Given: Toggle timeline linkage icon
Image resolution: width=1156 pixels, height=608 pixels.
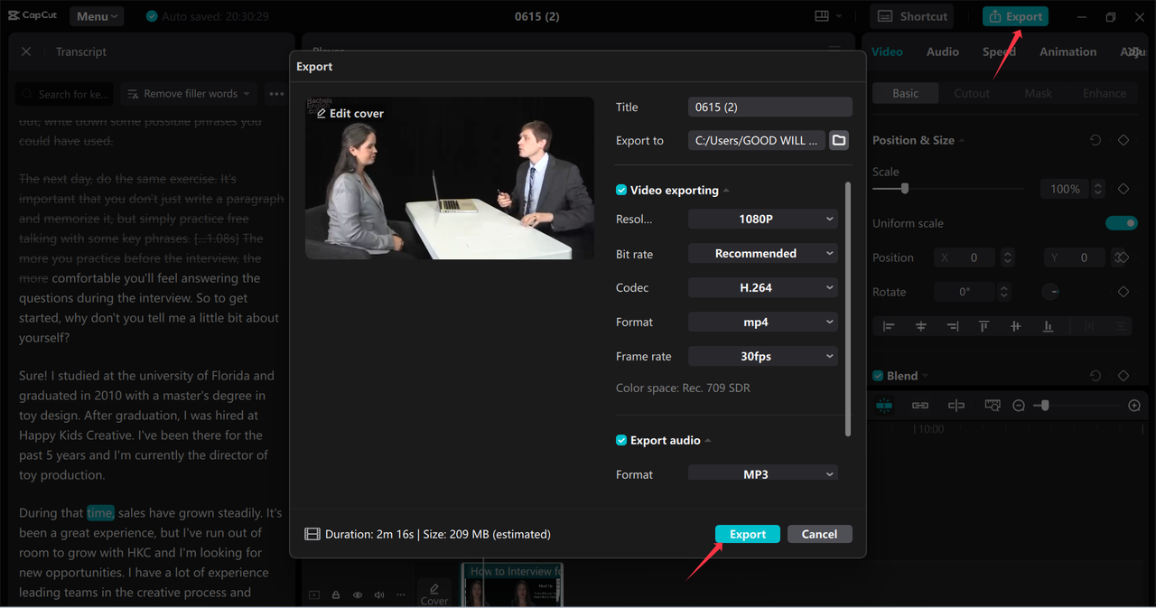Looking at the screenshot, I should point(920,406).
